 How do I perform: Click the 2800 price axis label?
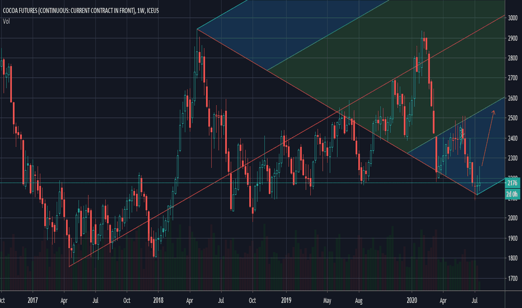[512, 58]
